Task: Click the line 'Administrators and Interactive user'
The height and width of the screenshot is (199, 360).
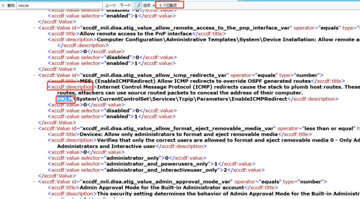Action: coord(106,146)
